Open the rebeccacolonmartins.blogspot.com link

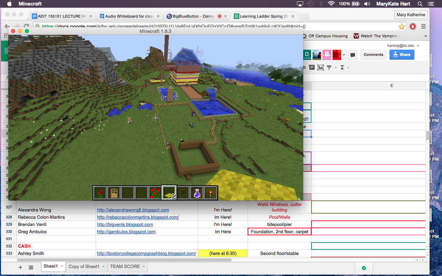coord(138,217)
